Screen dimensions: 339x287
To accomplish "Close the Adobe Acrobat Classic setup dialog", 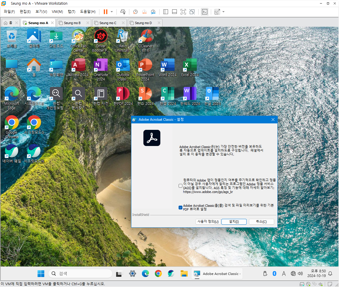I will pyautogui.click(x=273, y=120).
